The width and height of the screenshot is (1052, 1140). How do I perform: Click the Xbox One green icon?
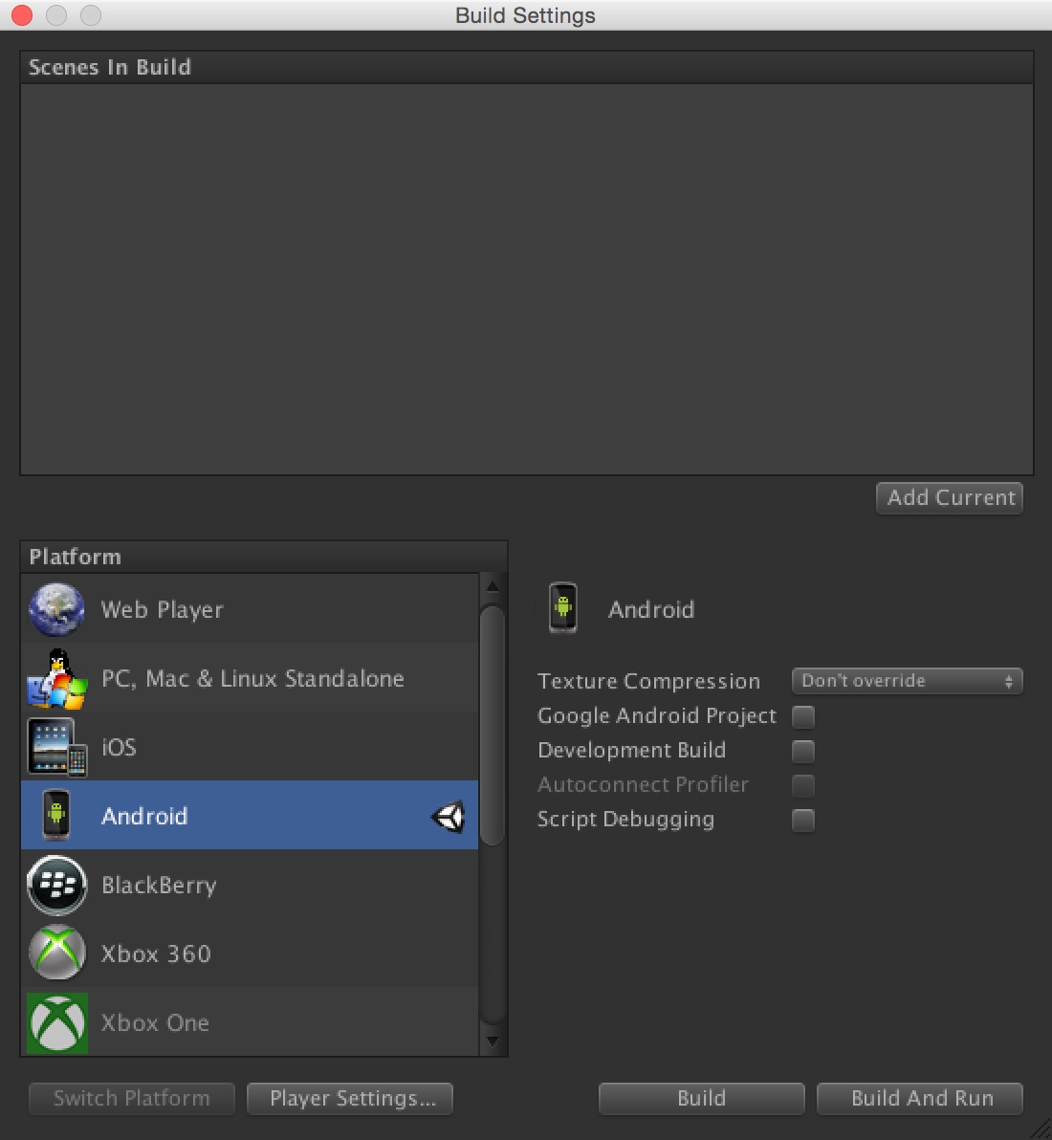point(56,1023)
